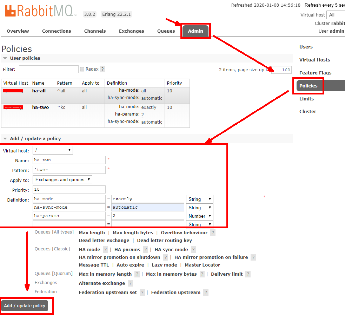The width and height of the screenshot is (345, 315).
Task: Open the ha-all policy link
Action: 39,91
